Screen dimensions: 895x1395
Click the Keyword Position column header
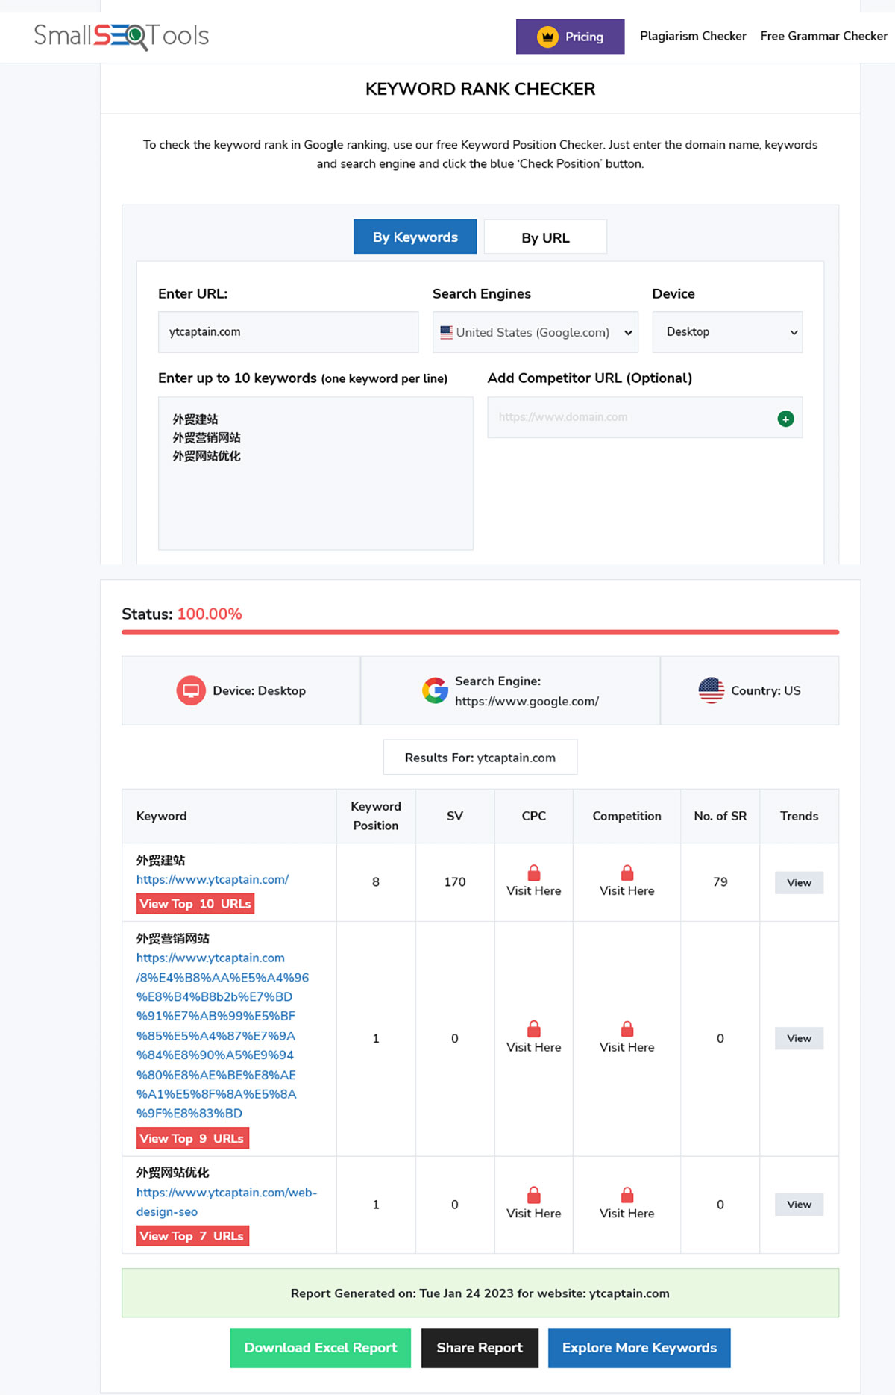point(376,816)
